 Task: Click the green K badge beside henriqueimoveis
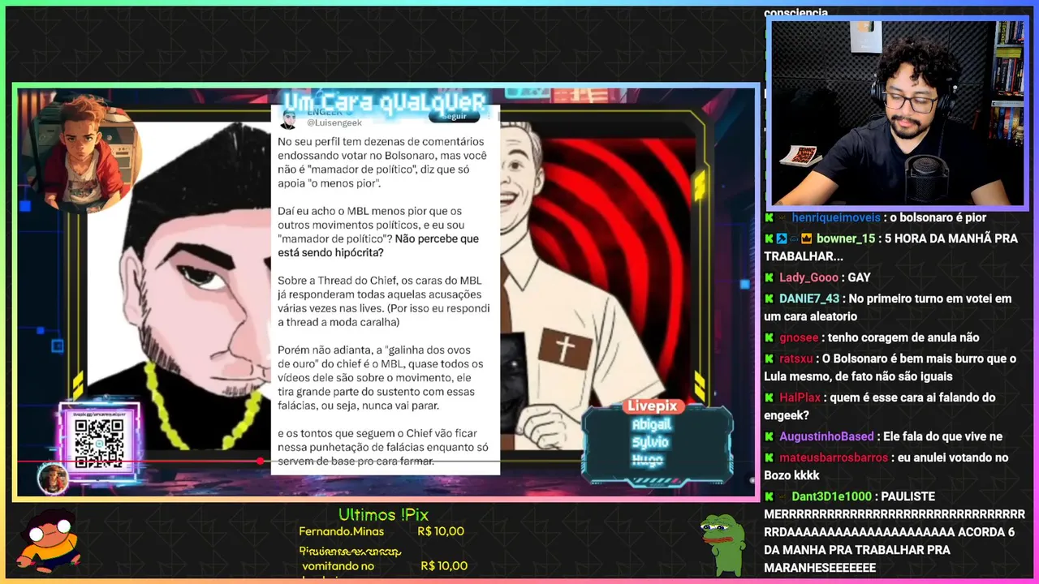769,217
